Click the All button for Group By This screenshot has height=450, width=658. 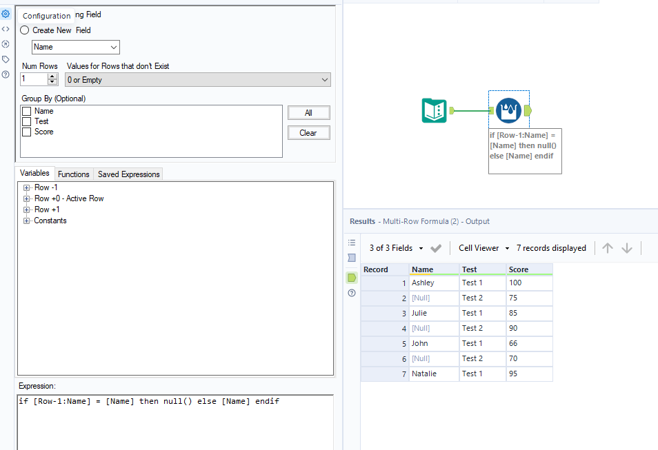click(308, 112)
